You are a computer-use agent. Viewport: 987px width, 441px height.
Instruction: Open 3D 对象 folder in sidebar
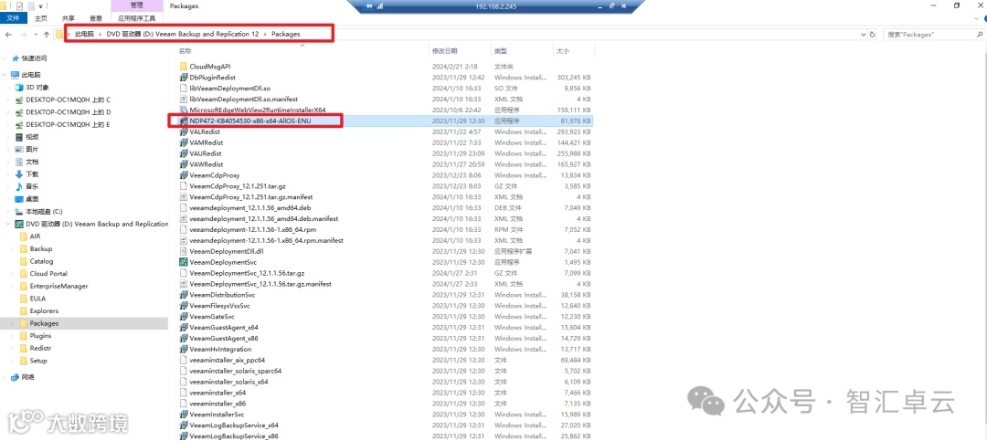pyautogui.click(x=37, y=88)
